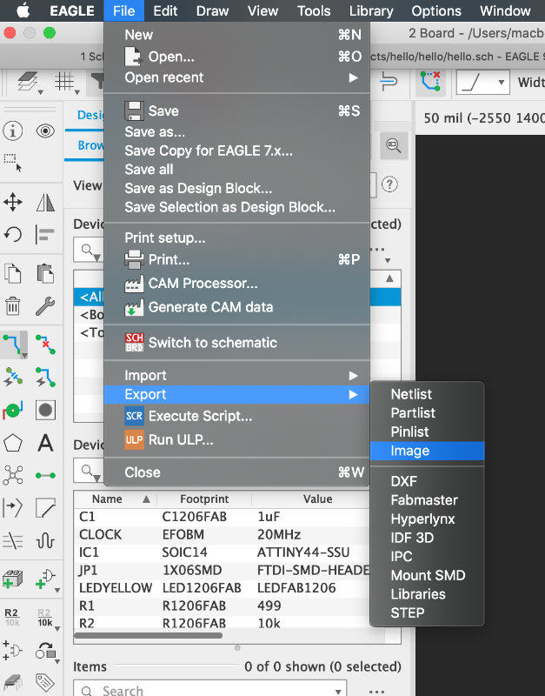The width and height of the screenshot is (545, 696).
Task: Pick the Delete trash tool
Action: point(13,306)
